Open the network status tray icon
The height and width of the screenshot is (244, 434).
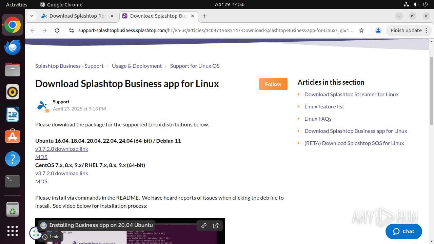click(x=406, y=4)
